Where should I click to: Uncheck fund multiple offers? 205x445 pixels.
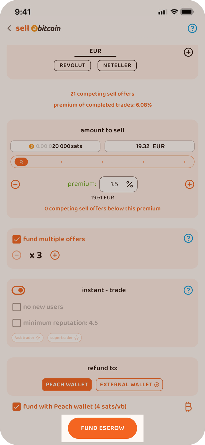coord(17,239)
